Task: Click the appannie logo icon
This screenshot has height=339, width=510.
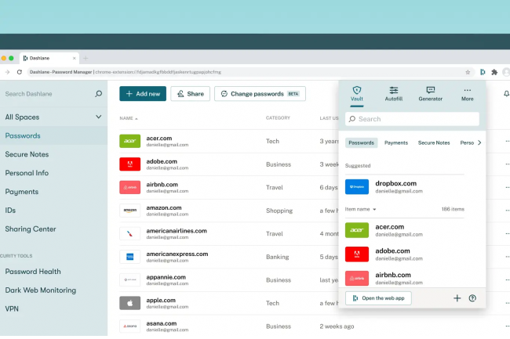Action: (129, 279)
